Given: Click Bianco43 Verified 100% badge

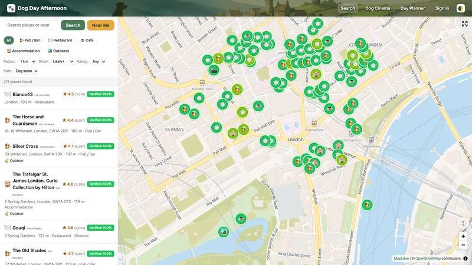Looking at the screenshot, I should click(100, 94).
